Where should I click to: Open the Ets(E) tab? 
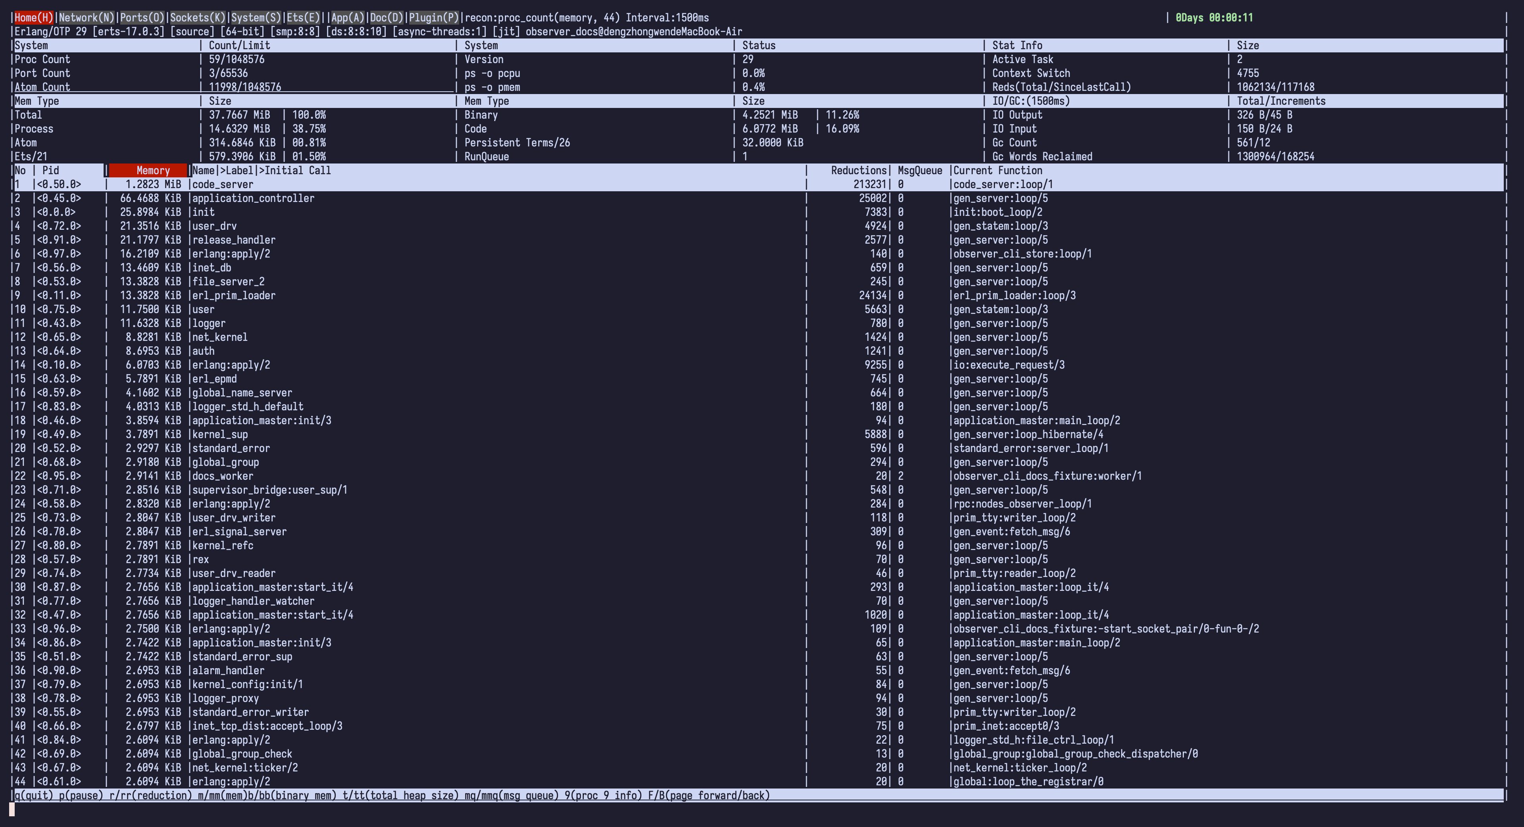click(303, 18)
